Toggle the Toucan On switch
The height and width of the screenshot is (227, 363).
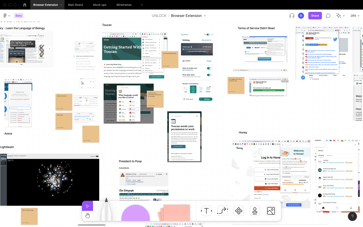coord(208,35)
